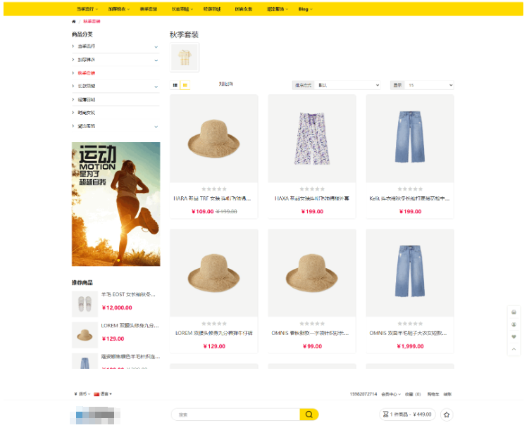Open straw hat image priced ¥109.00
529x430 pixels.
tap(214, 139)
